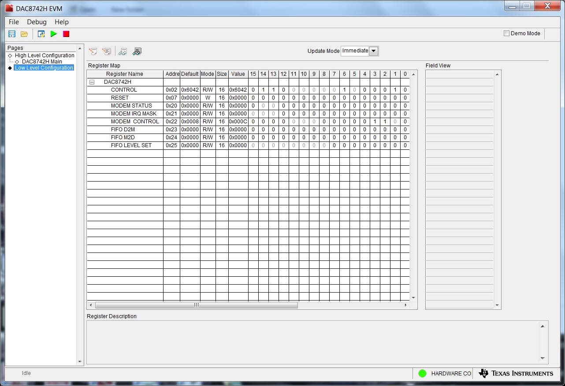Image resolution: width=565 pixels, height=386 pixels.
Task: Select the CONTROL register row
Action: click(248, 90)
